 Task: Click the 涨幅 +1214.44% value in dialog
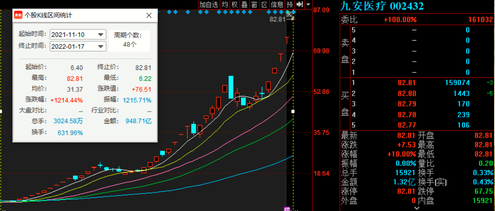(x=67, y=101)
